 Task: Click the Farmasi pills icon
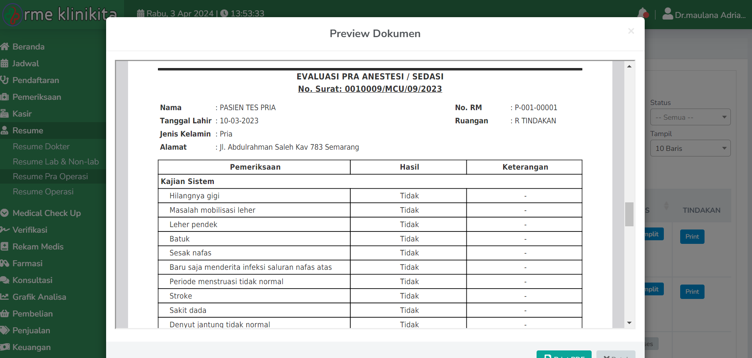[x=5, y=263]
